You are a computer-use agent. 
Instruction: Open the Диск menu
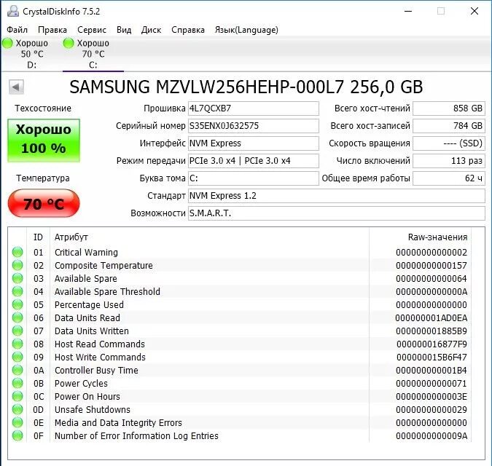pos(151,30)
